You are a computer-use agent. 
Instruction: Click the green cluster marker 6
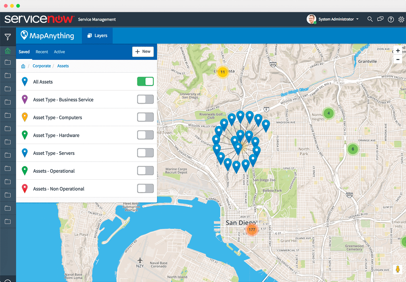[353, 149]
